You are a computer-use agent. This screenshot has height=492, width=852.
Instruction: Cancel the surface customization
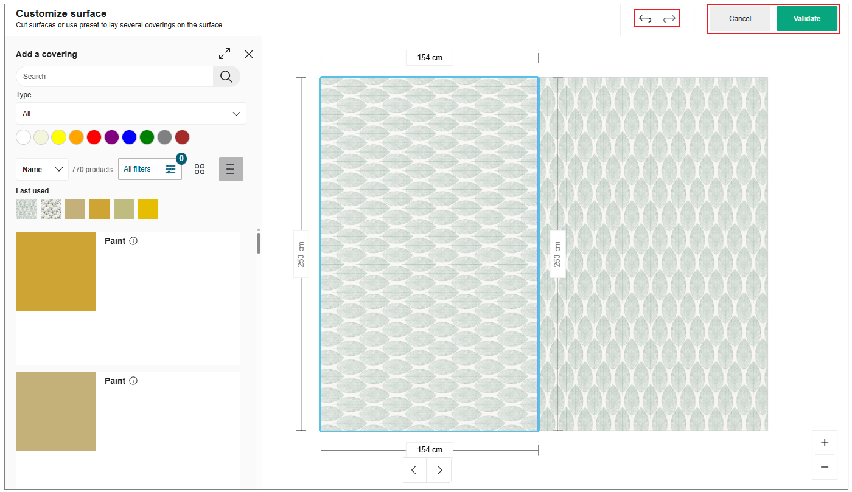click(740, 19)
